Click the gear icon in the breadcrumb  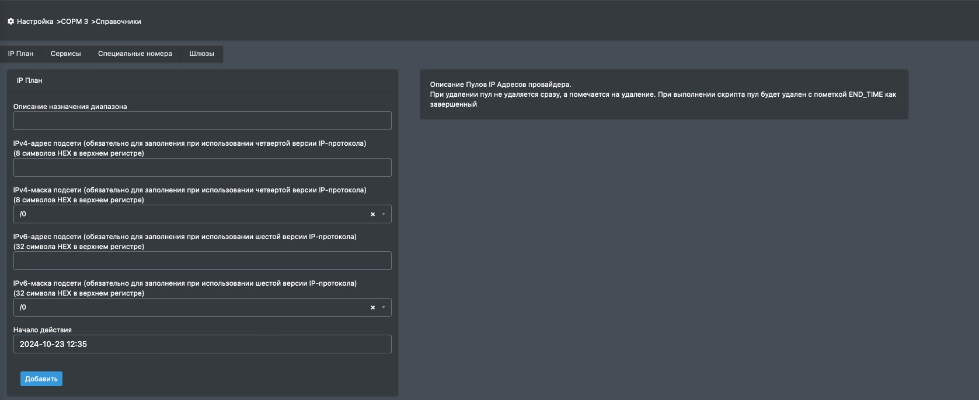11,22
